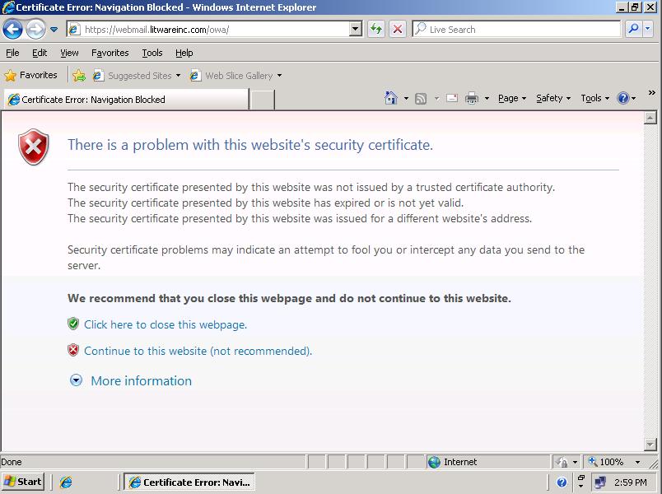Open Suggested Sites link

click(137, 76)
